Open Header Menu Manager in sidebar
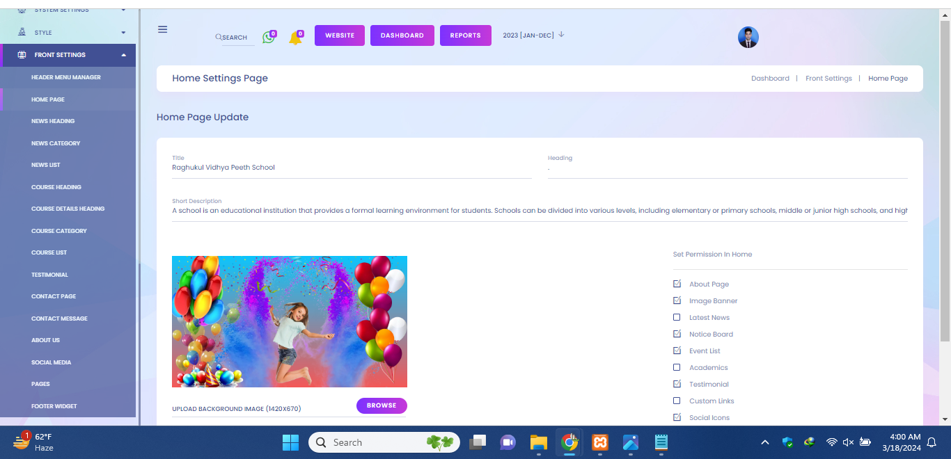This screenshot has height=459, width=951. tap(66, 77)
